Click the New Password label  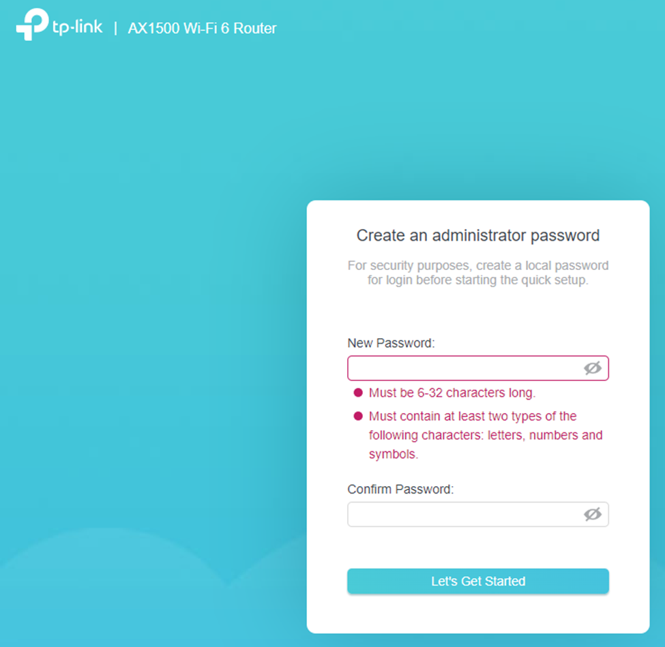point(391,343)
